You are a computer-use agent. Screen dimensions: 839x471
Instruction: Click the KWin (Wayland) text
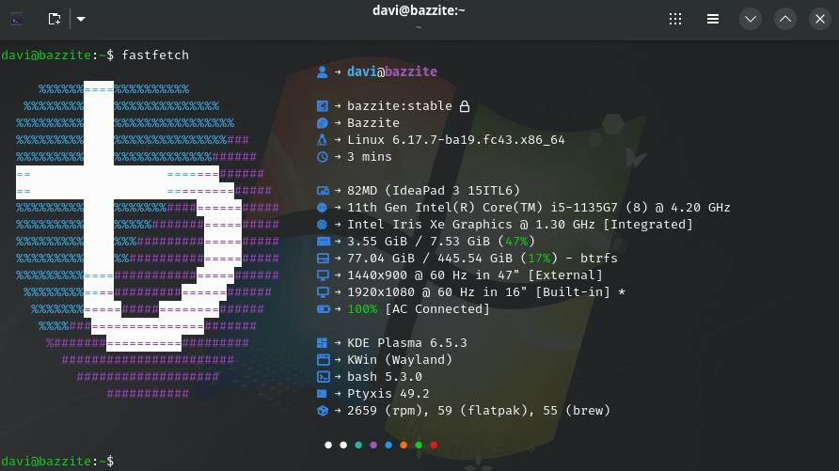(x=400, y=360)
